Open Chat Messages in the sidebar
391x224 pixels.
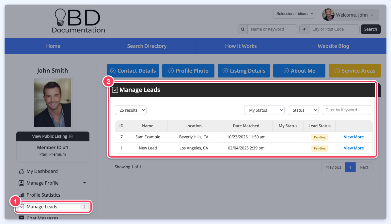(x=42, y=218)
